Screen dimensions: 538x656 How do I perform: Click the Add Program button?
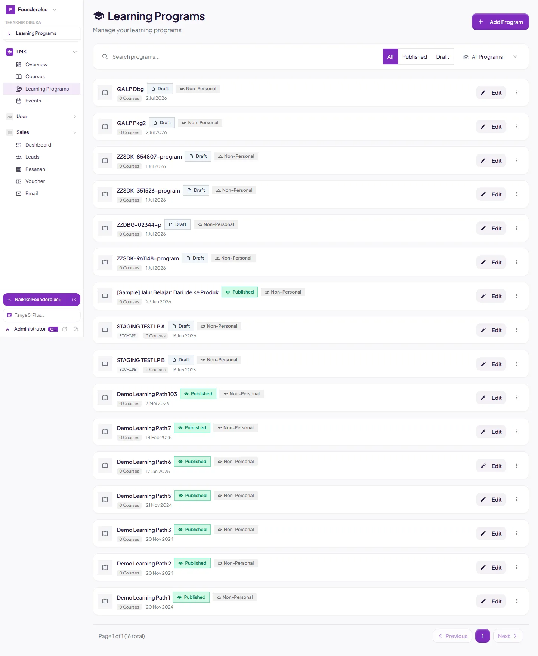pyautogui.click(x=500, y=22)
